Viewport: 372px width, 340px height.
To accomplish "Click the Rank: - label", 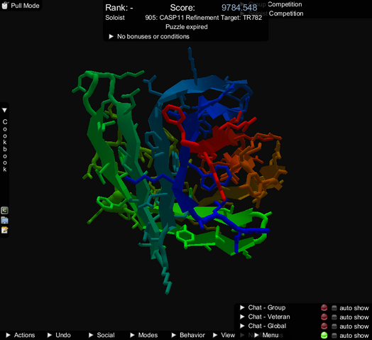I will [x=119, y=8].
